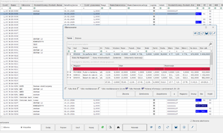Sort by the Stan column header in dialog
Viewport: 223px width, 133px height.
pyautogui.click(x=140, y=48)
